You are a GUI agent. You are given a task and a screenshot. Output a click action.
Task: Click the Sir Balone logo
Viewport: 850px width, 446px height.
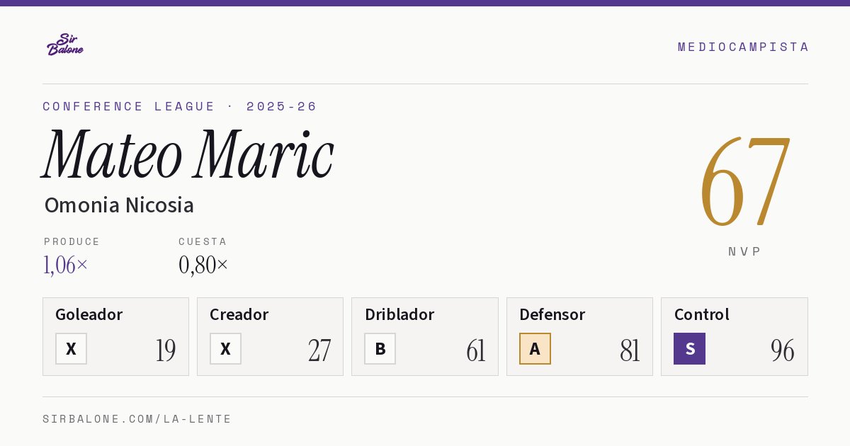pyautogui.click(x=65, y=45)
